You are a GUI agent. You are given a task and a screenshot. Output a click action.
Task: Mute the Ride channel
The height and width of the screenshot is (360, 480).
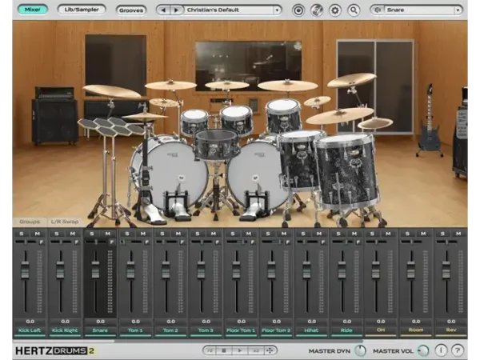354,234
